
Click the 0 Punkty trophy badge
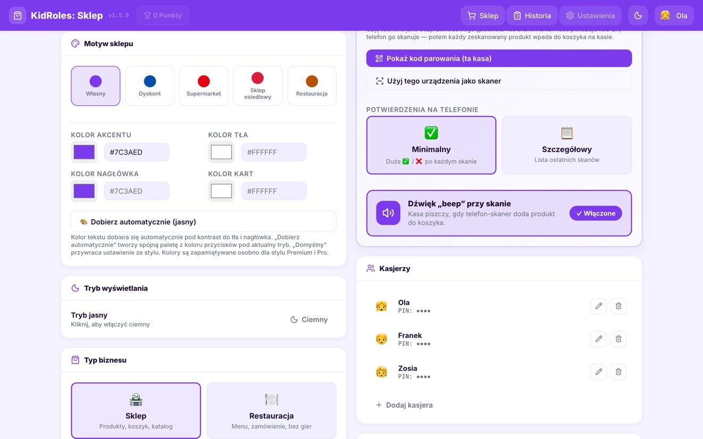point(163,15)
